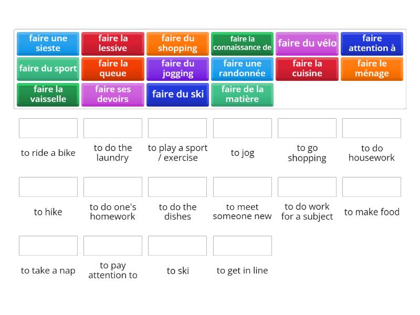Select the "faire la cuisine" tile

(307, 69)
